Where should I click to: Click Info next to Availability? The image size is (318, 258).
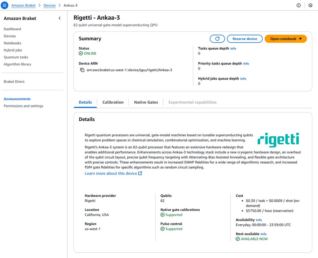(259, 220)
